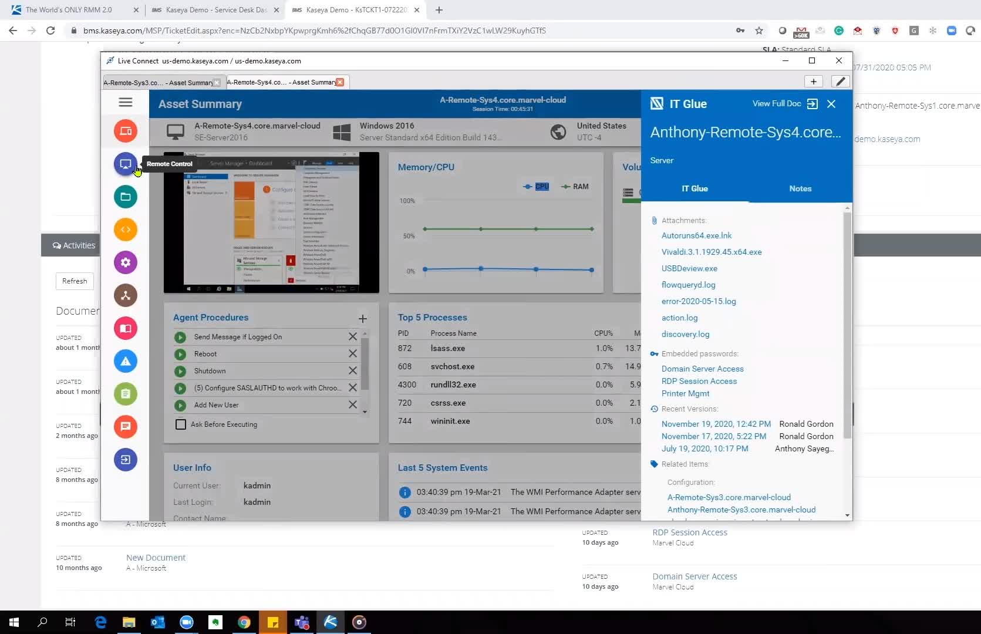Open the Autoruns64.exe.lnk attachment
Viewport: 981px width, 634px height.
pos(696,235)
